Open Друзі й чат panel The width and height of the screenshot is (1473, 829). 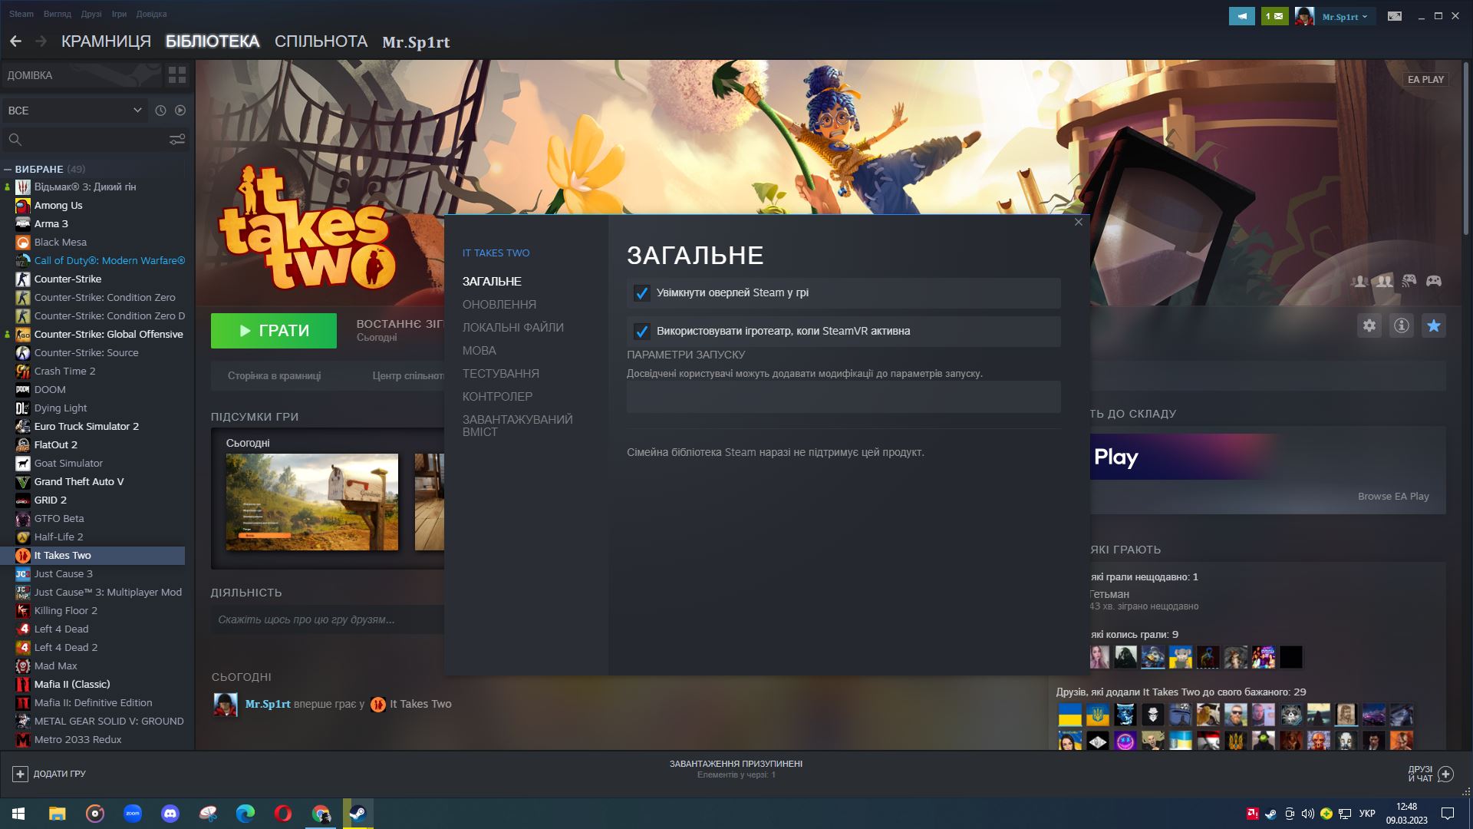pos(1430,774)
